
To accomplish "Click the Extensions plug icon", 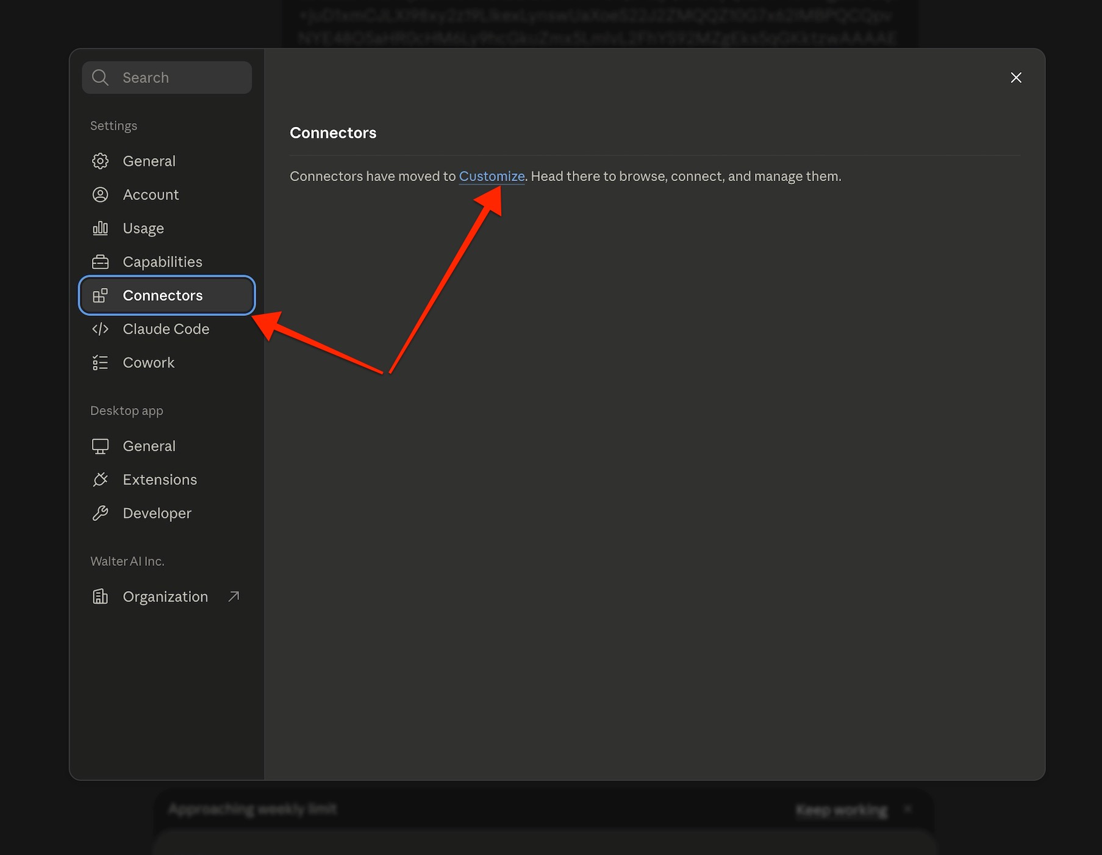I will [100, 479].
